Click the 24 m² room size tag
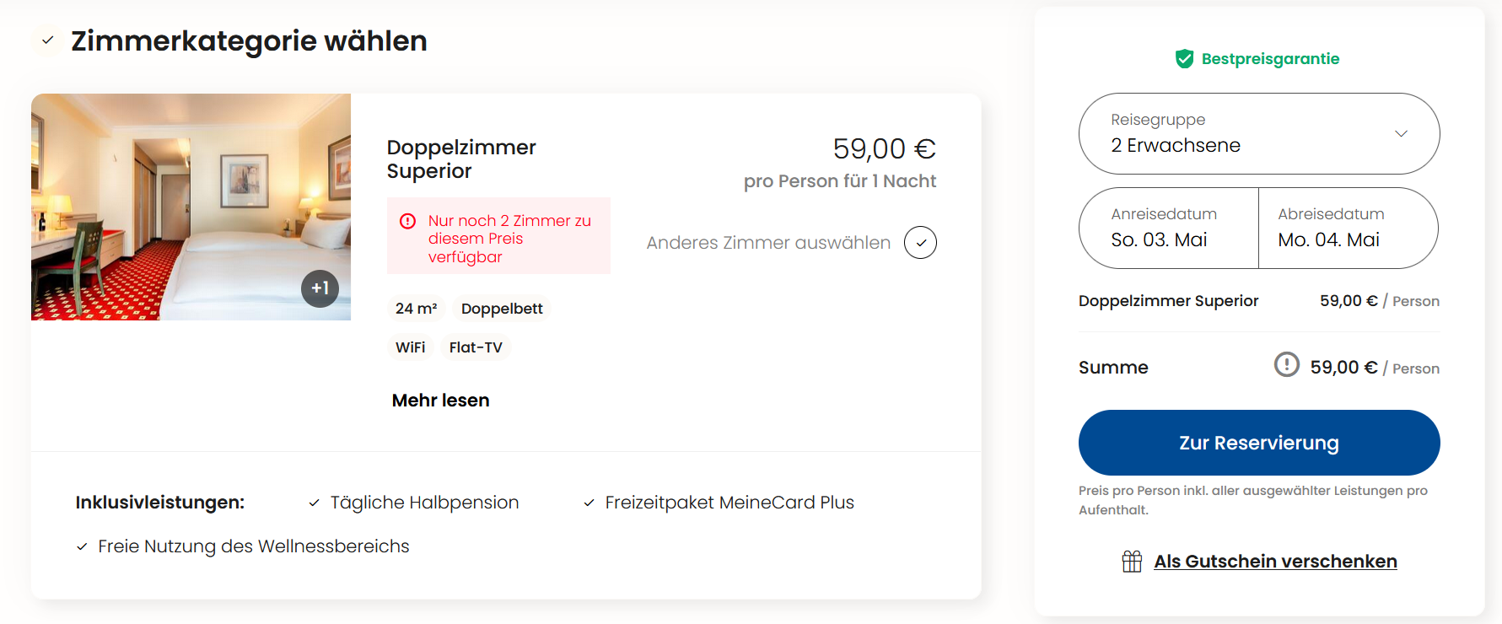This screenshot has height=624, width=1502. [416, 309]
